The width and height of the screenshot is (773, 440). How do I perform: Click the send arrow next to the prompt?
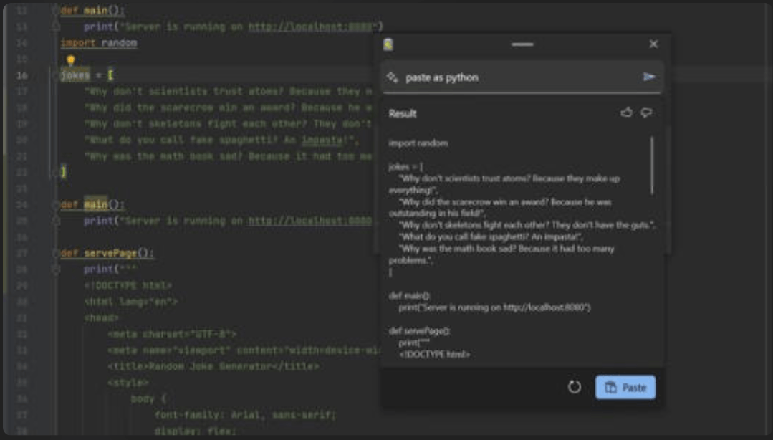tap(649, 77)
